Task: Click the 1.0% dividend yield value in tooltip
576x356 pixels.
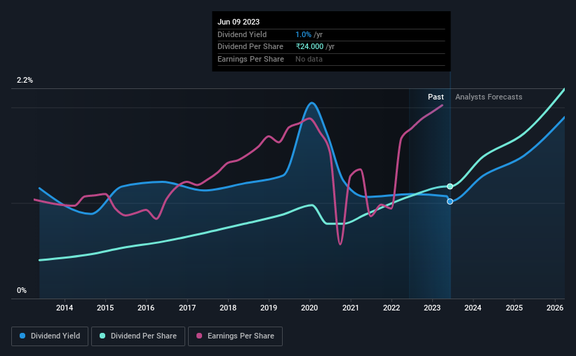Action: pyautogui.click(x=303, y=34)
